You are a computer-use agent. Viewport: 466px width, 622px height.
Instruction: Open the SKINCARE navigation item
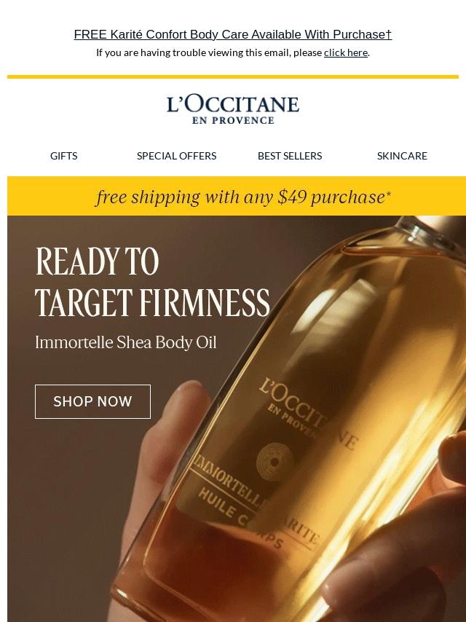click(402, 156)
